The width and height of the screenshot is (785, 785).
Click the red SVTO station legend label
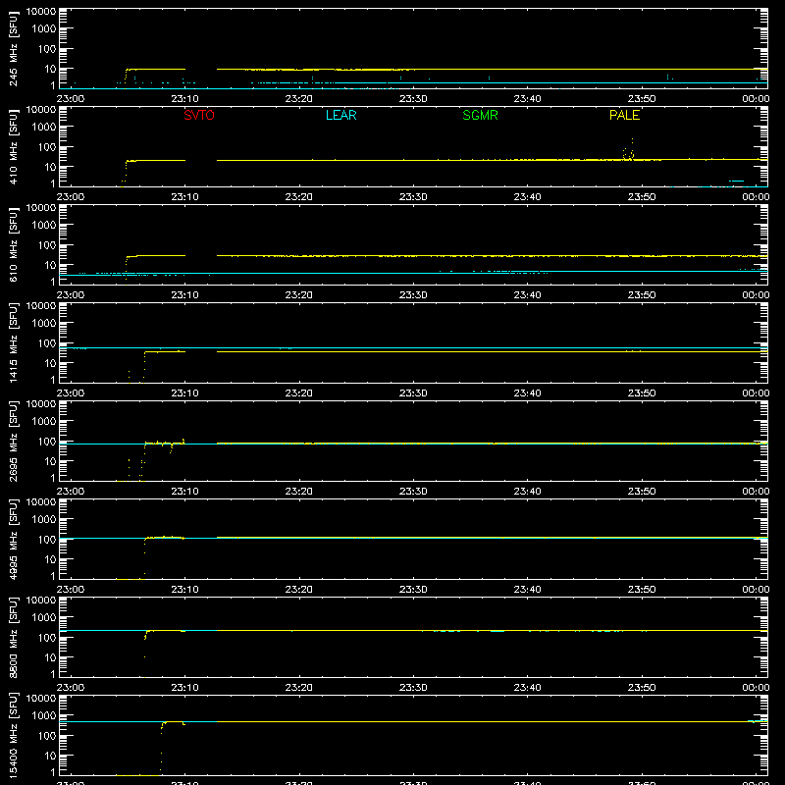tap(199, 115)
